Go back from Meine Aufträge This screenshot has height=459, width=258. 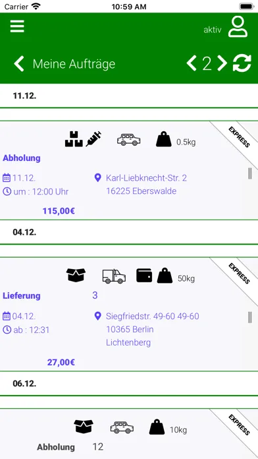[x=19, y=64]
